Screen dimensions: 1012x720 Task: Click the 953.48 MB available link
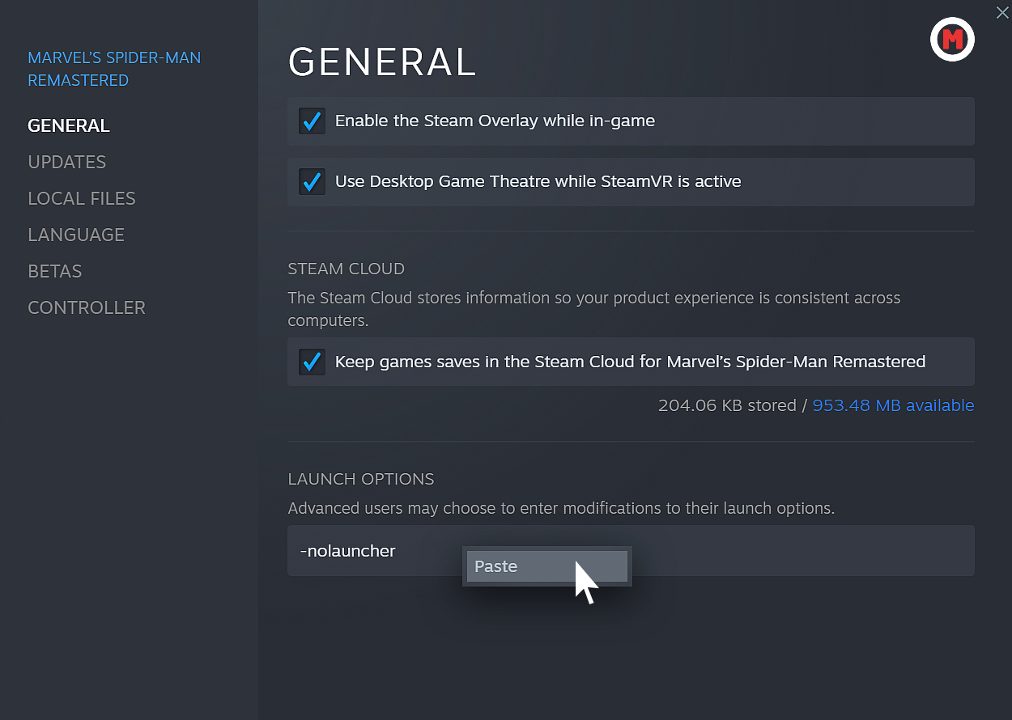(893, 405)
